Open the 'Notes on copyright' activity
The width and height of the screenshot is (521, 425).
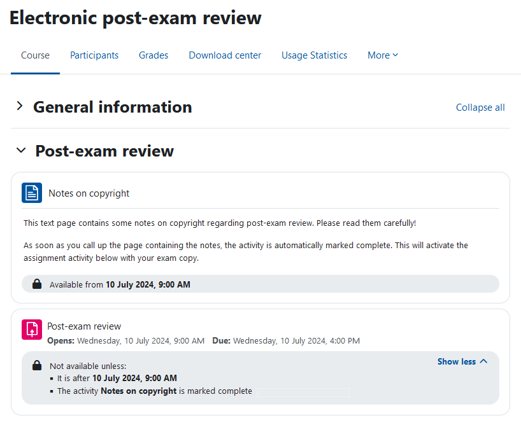(x=89, y=192)
